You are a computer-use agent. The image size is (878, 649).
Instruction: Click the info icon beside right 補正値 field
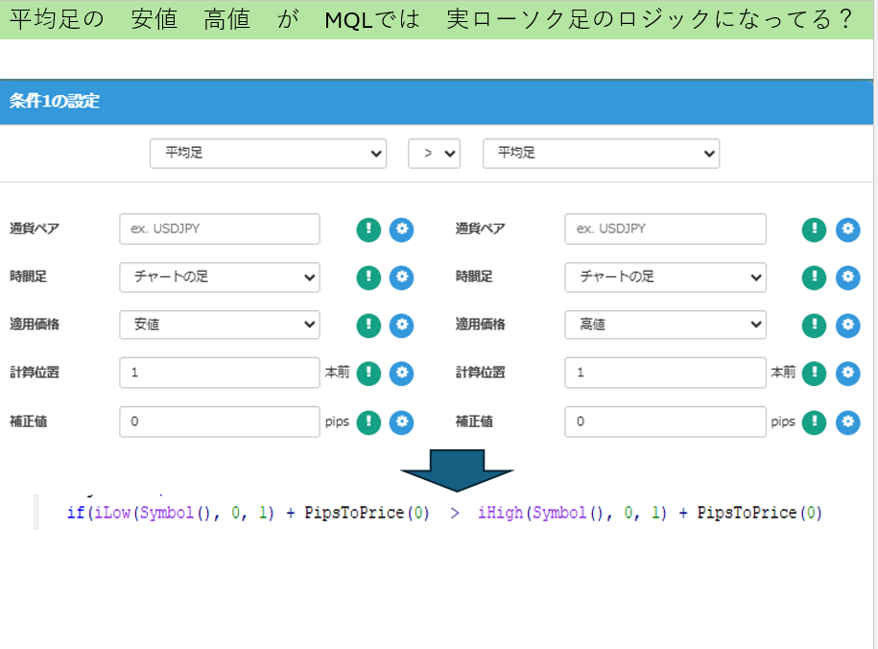coord(814,422)
